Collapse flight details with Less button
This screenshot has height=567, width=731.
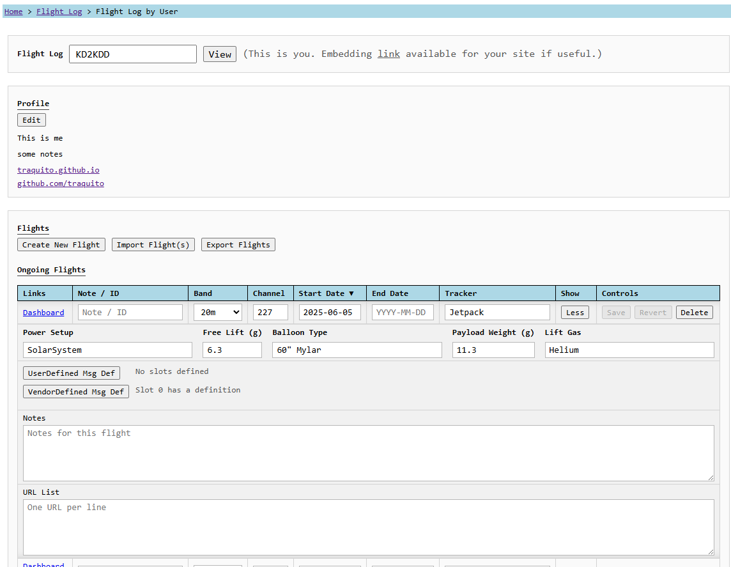(575, 313)
